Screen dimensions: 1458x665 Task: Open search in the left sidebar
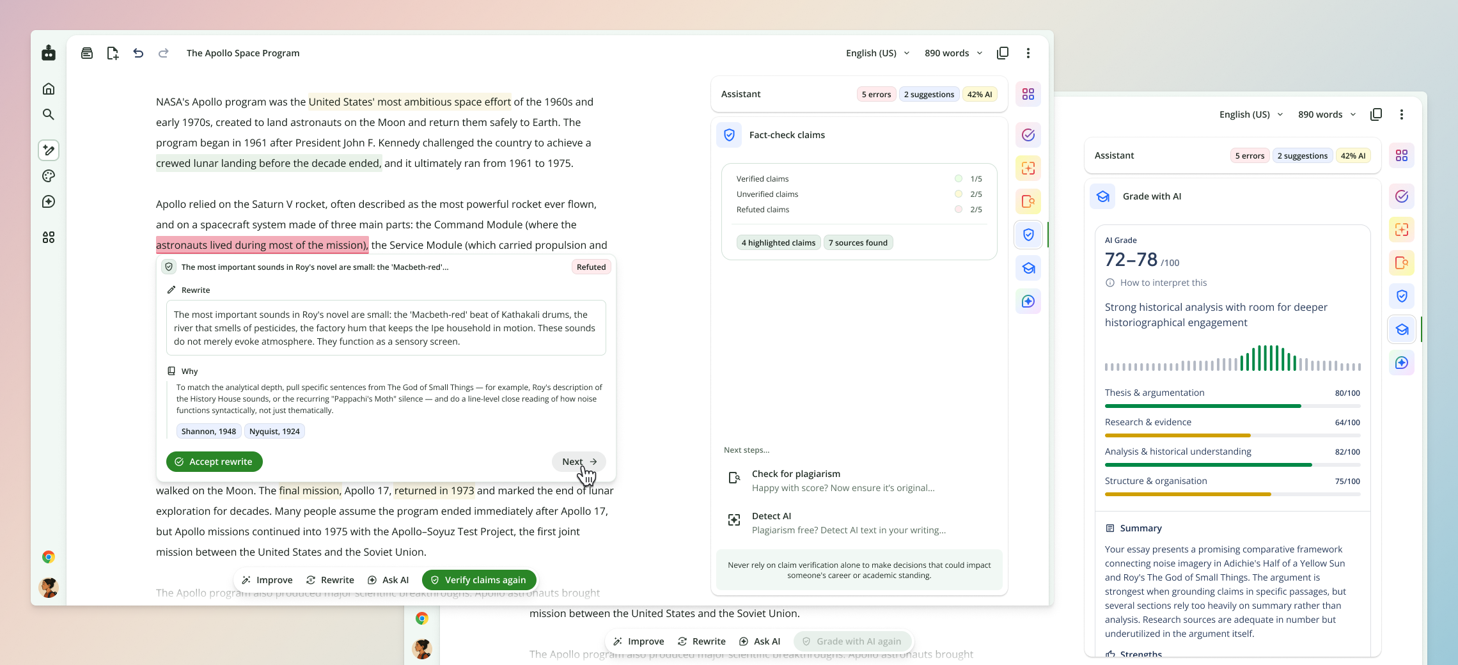(49, 114)
